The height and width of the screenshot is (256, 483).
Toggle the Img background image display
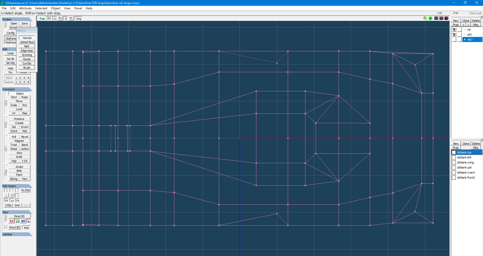79,19
